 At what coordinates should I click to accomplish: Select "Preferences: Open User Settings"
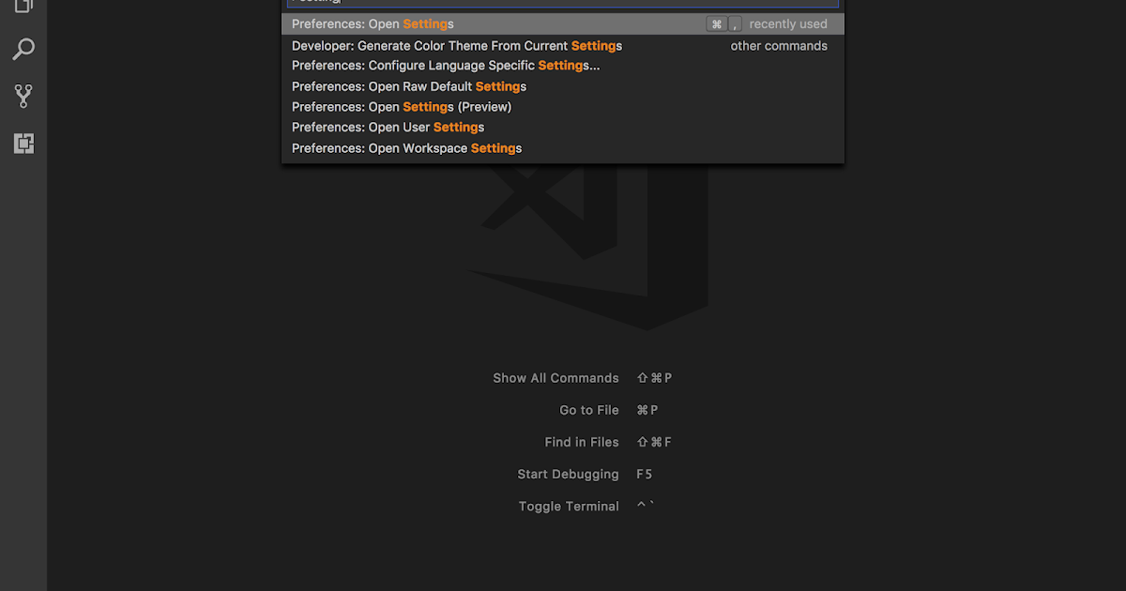(x=387, y=128)
